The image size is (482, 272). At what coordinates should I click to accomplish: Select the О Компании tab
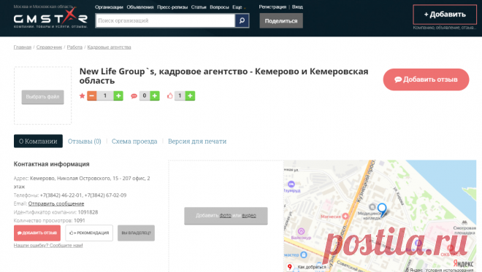pos(38,141)
